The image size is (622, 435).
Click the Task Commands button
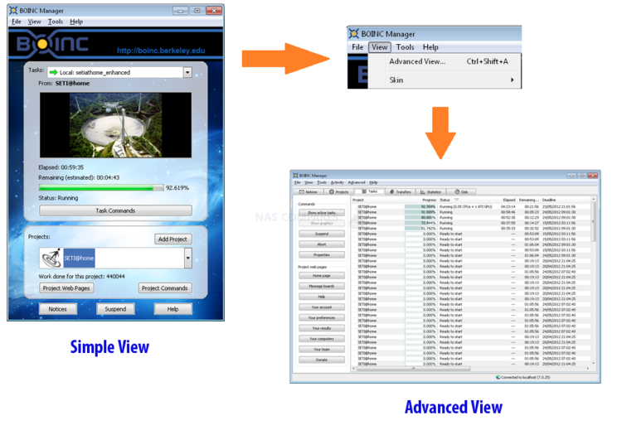click(x=115, y=210)
